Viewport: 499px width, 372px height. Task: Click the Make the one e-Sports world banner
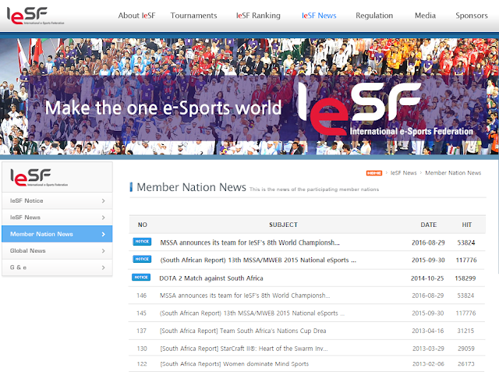(x=249, y=97)
